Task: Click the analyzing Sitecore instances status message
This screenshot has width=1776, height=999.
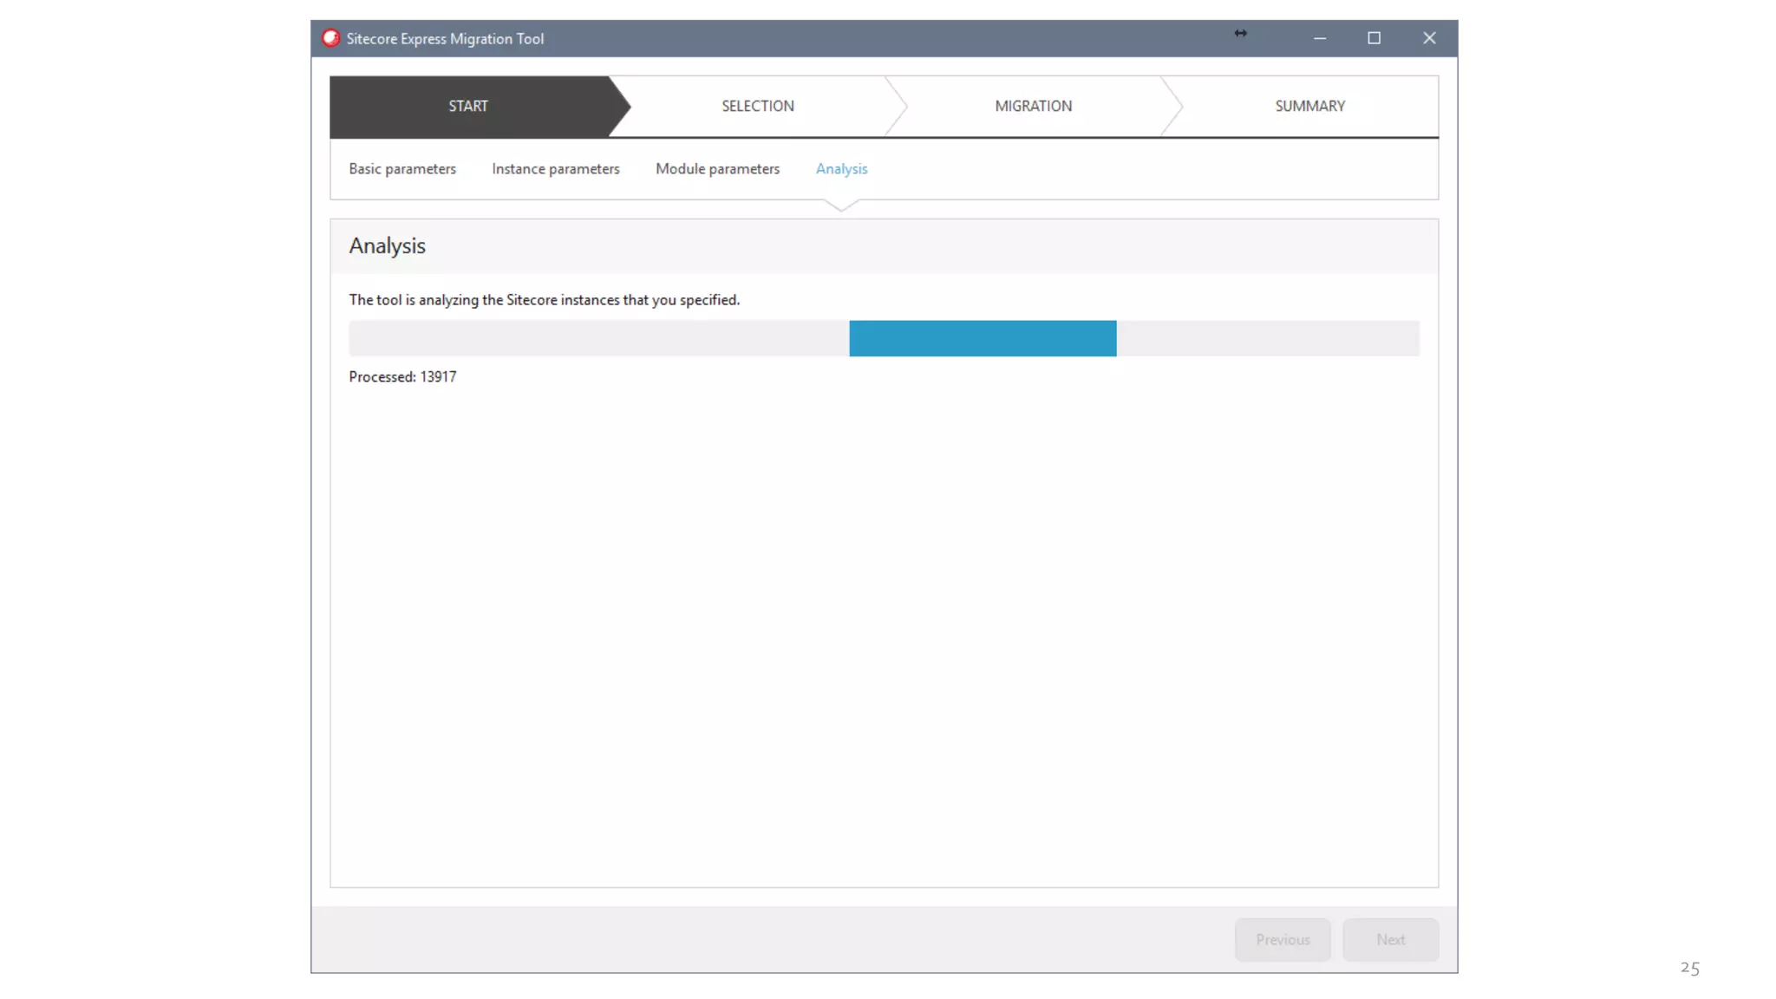Action: coord(544,300)
